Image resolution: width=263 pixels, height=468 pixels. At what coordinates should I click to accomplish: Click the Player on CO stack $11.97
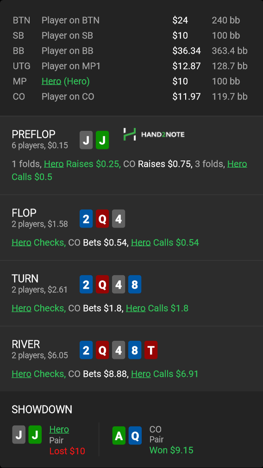pos(187,96)
